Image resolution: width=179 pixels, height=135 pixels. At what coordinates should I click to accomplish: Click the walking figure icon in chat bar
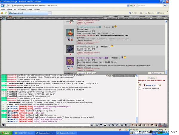pyautogui.click(x=109, y=125)
